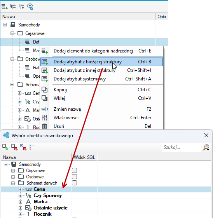Close the Wybór obiektu słownikowego dialog
This screenshot has height=218, width=213.
(x=206, y=135)
